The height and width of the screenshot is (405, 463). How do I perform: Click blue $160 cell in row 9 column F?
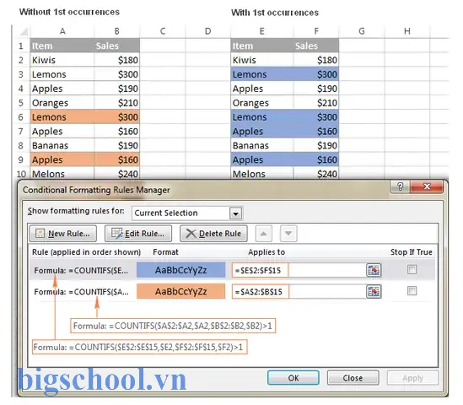point(316,159)
